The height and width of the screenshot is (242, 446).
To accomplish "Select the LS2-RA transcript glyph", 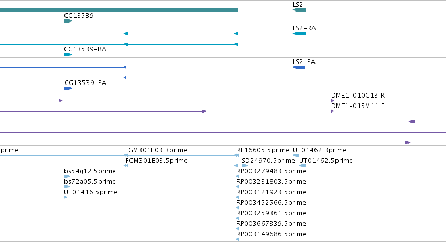I will pos(299,34).
